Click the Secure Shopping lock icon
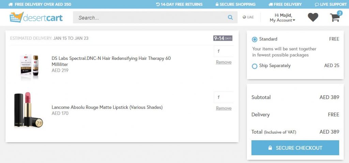 coord(217,4)
